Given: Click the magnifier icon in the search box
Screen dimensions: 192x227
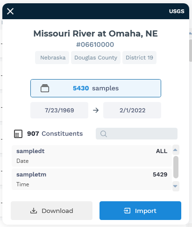Looking at the screenshot, I should [x=104, y=134].
